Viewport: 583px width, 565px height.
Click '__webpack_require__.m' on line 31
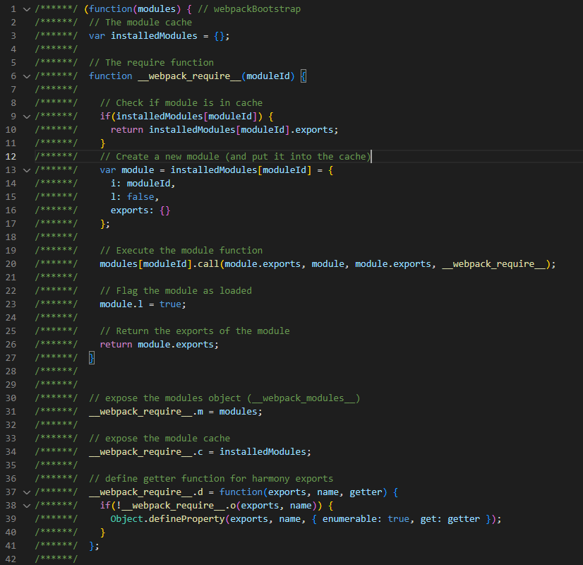pos(146,412)
